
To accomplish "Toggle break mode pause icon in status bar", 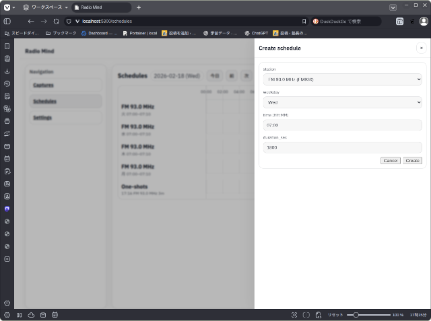I will click(x=20, y=315).
